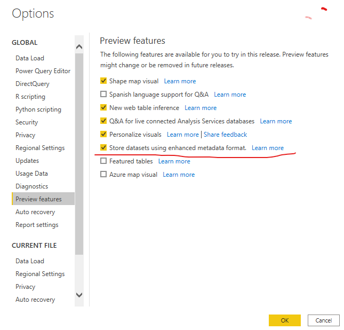Open Security options
The width and height of the screenshot is (344, 330).
coord(27,122)
